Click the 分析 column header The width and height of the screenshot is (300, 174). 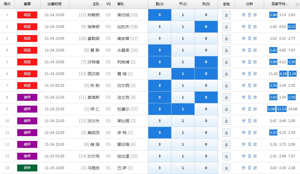250,4
